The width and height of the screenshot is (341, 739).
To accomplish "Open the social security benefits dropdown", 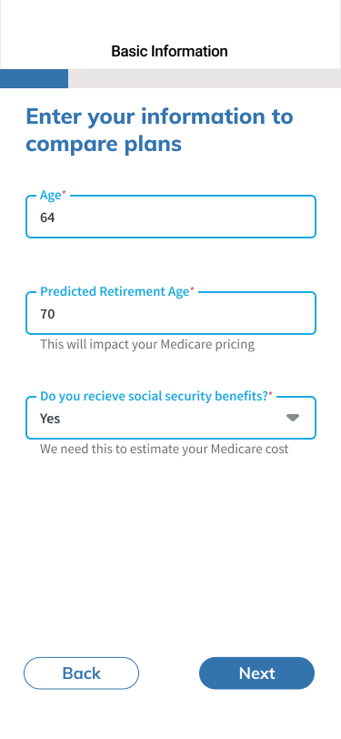I will tap(171, 418).
